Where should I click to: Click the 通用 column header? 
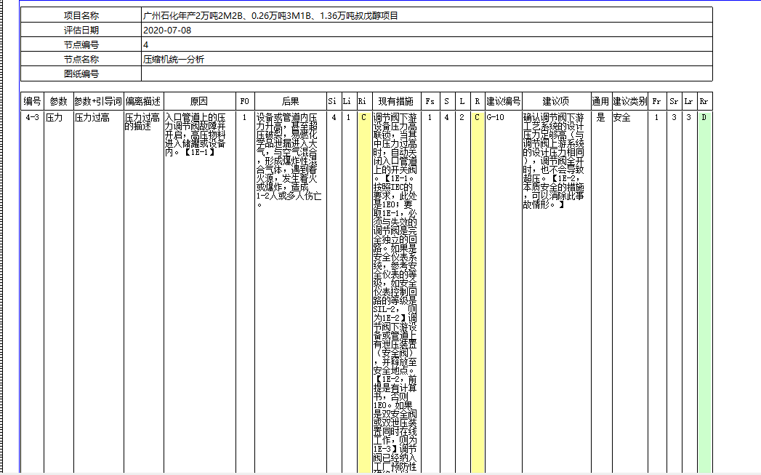(601, 101)
